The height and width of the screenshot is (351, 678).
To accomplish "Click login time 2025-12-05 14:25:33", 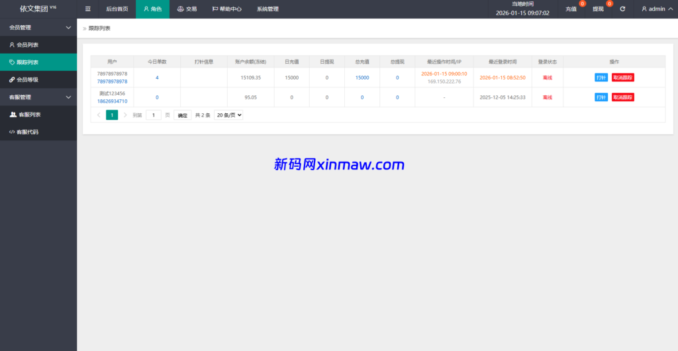I will coord(503,97).
